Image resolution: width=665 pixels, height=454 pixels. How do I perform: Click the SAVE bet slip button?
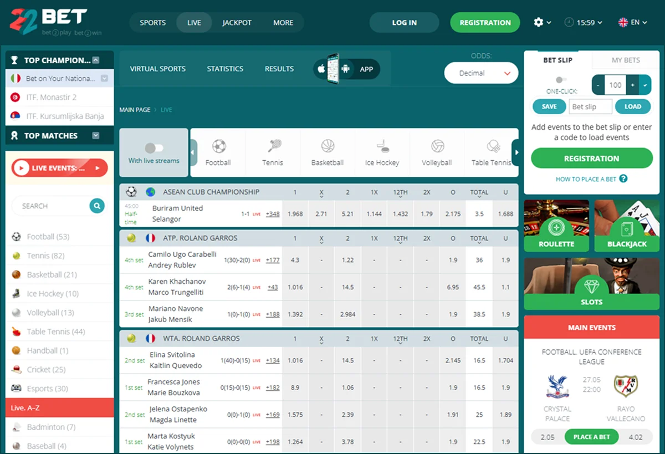point(549,106)
